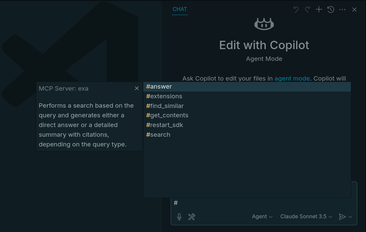Image resolution: width=366 pixels, height=232 pixels.
Task: Dismiss the MCP Server exa tooltip
Action: (x=137, y=88)
